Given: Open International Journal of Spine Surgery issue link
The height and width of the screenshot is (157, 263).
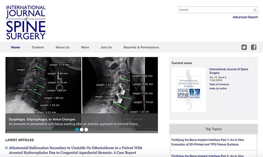Looking at the screenshot, I should 228,71.
